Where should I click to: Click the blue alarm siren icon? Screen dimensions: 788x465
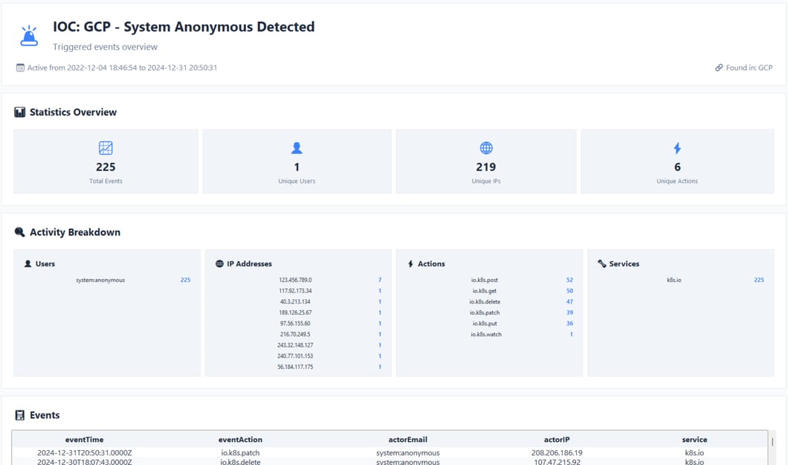coord(29,36)
